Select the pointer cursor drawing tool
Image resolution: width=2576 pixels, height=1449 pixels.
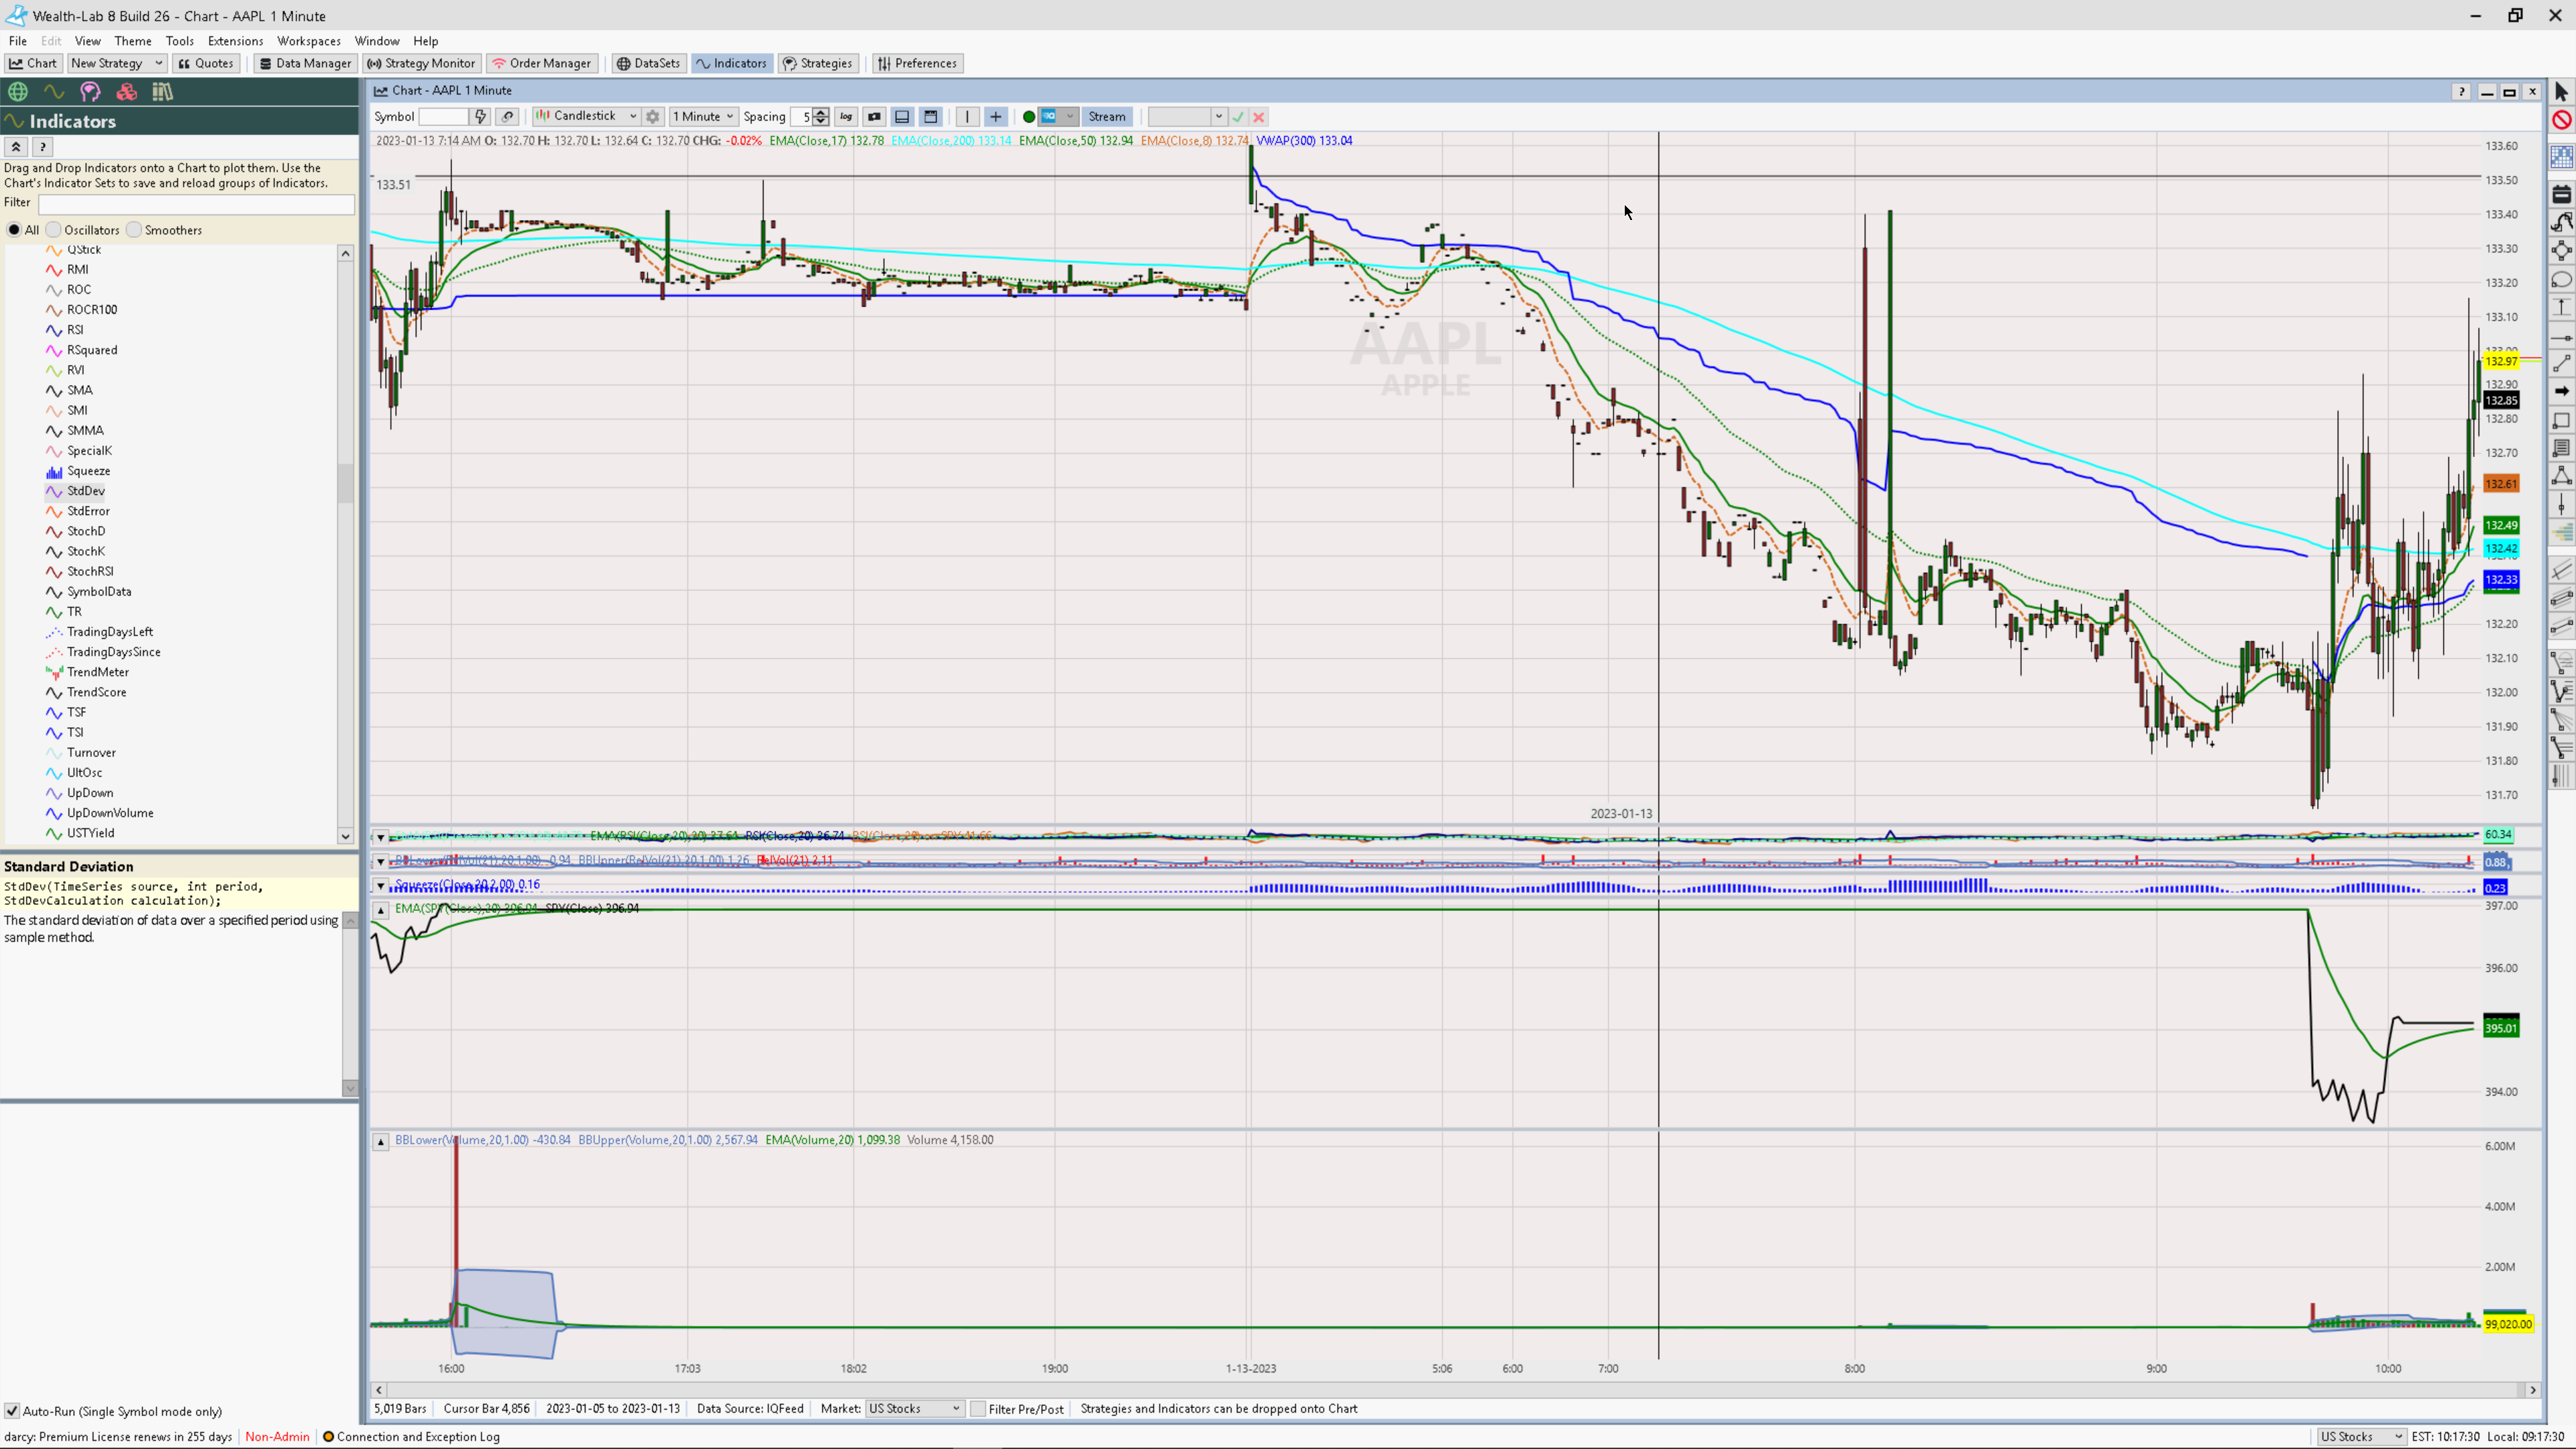(x=2561, y=92)
